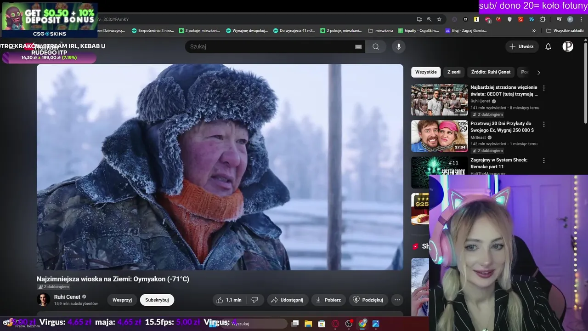Open the Wszystkie zakładki folder

pos(565,31)
